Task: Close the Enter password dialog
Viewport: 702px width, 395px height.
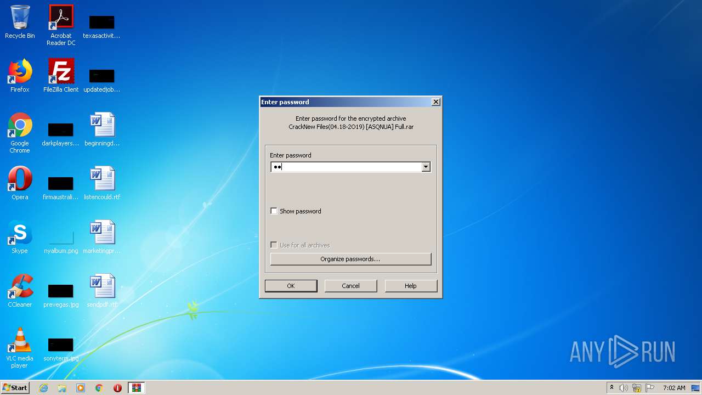Action: coord(435,102)
